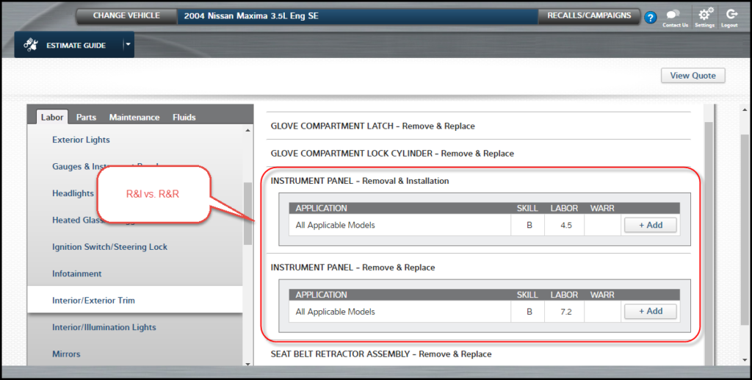Select the Labor tab
Viewport: 752px width, 380px height.
point(52,117)
